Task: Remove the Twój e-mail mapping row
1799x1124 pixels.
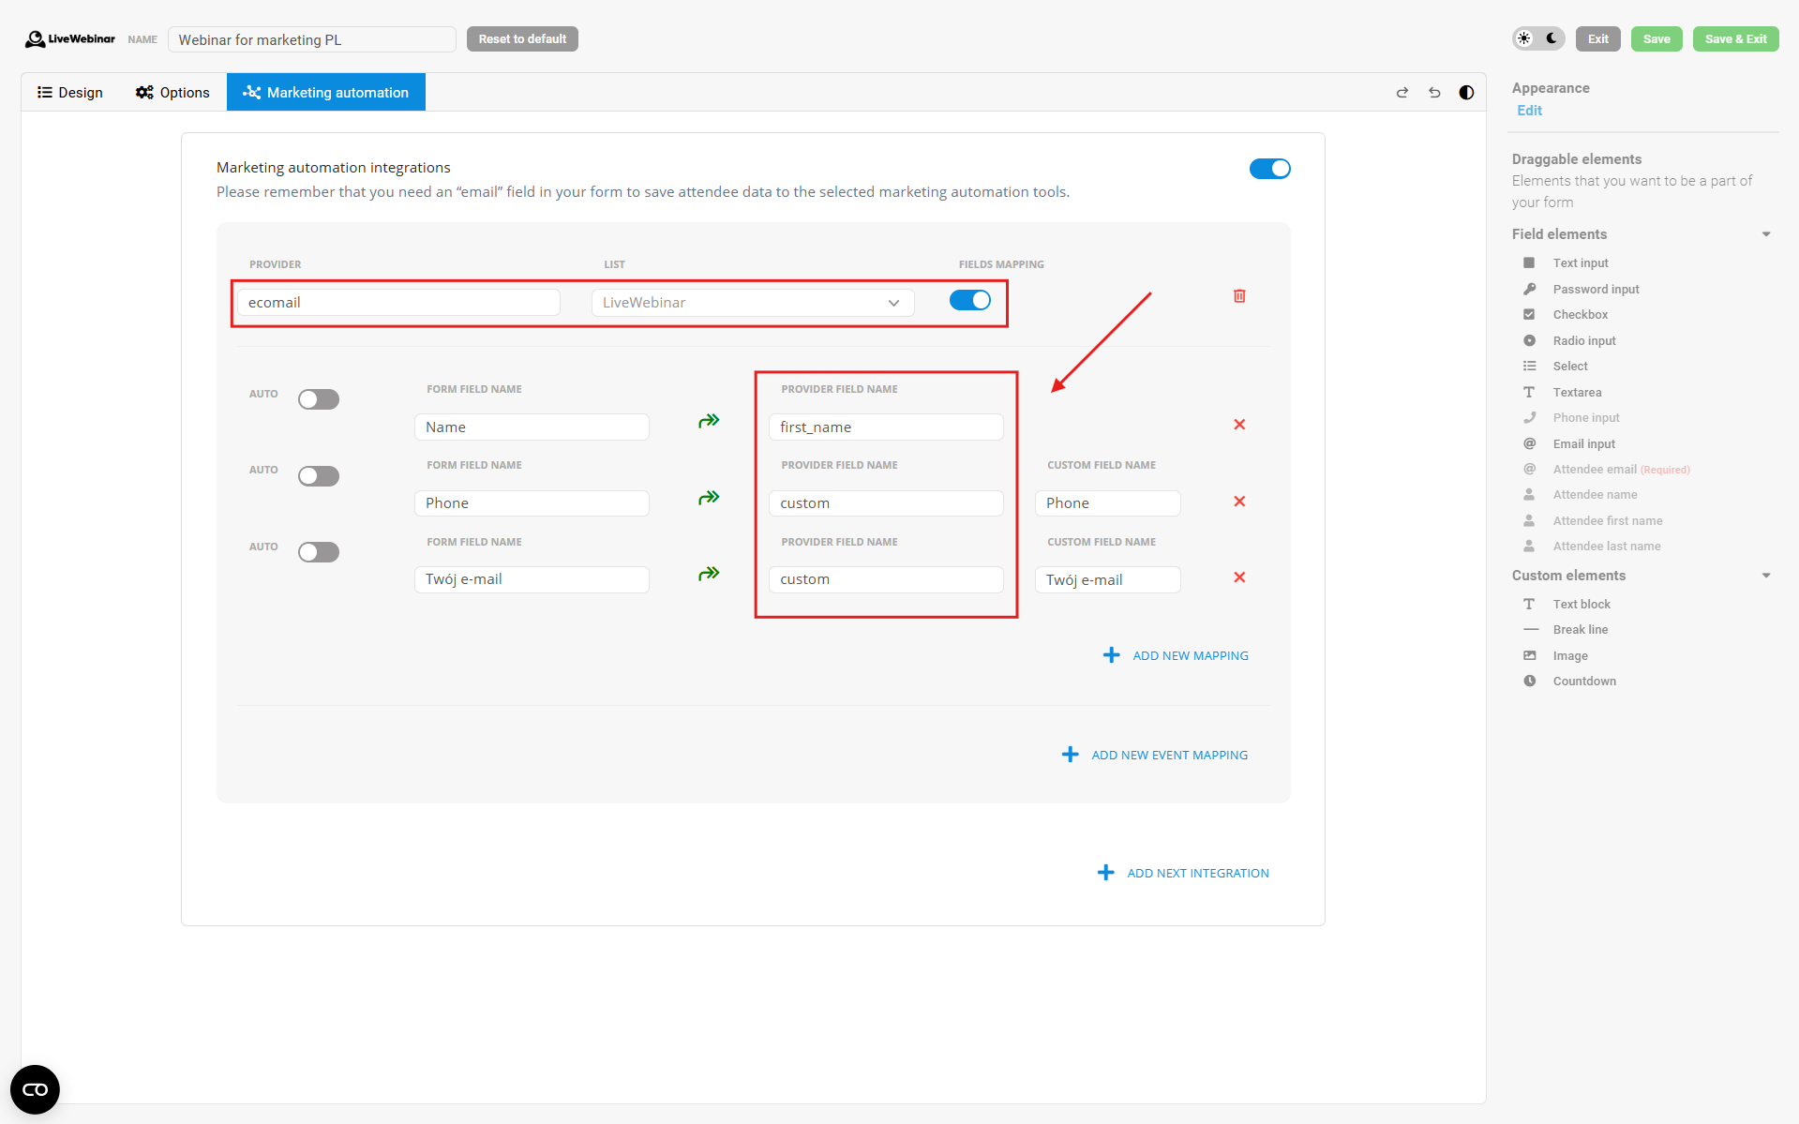Action: [1239, 577]
